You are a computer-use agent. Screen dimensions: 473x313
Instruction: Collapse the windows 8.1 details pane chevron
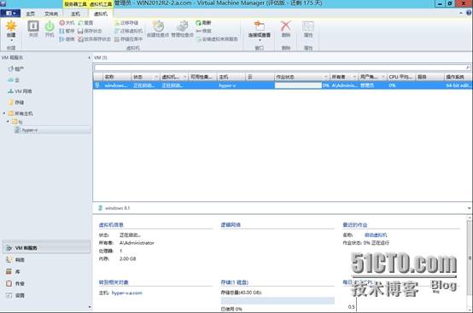point(469,208)
